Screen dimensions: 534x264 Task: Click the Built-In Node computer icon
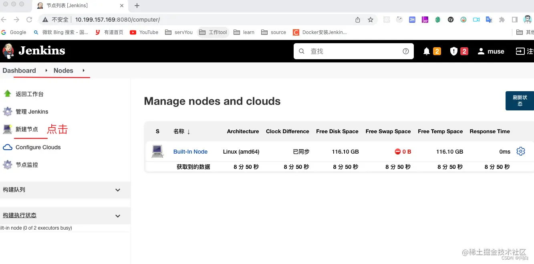coord(157,151)
